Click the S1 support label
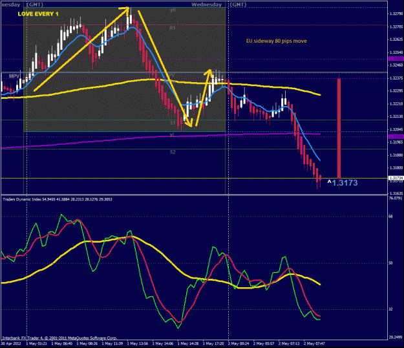404x348 pixels. (x=173, y=123)
